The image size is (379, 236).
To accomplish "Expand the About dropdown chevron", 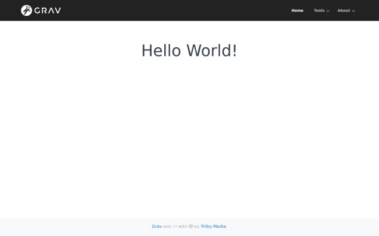I will point(353,11).
